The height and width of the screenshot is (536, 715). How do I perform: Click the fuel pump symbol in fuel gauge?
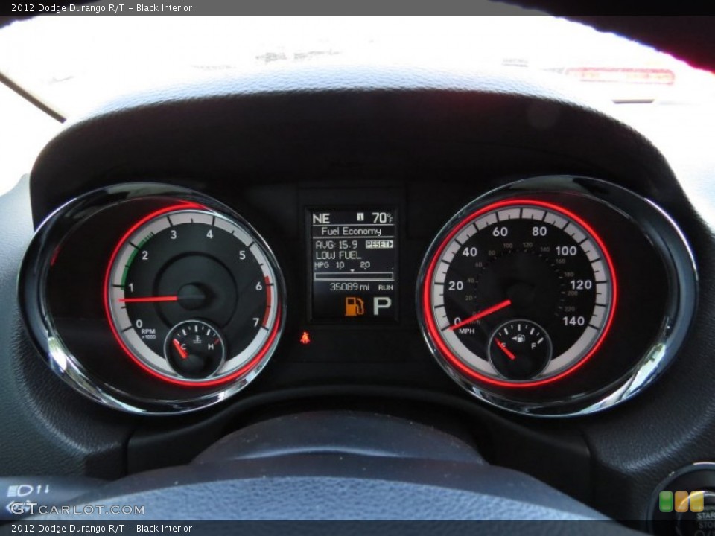point(518,339)
